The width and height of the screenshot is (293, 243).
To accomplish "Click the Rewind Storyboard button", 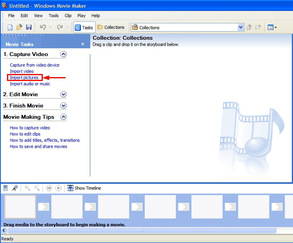I will pyautogui.click(x=49, y=188).
